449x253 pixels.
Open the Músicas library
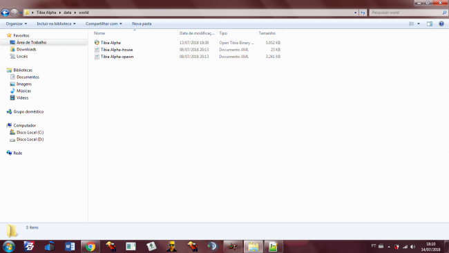tap(23, 91)
